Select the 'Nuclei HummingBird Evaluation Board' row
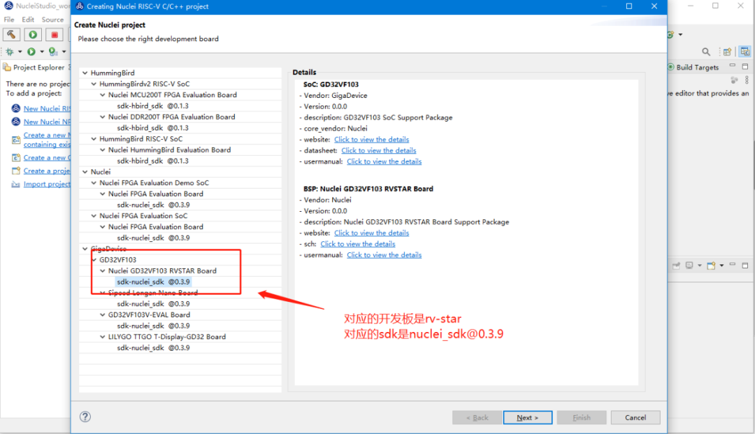This screenshot has height=434, width=755. click(x=169, y=150)
